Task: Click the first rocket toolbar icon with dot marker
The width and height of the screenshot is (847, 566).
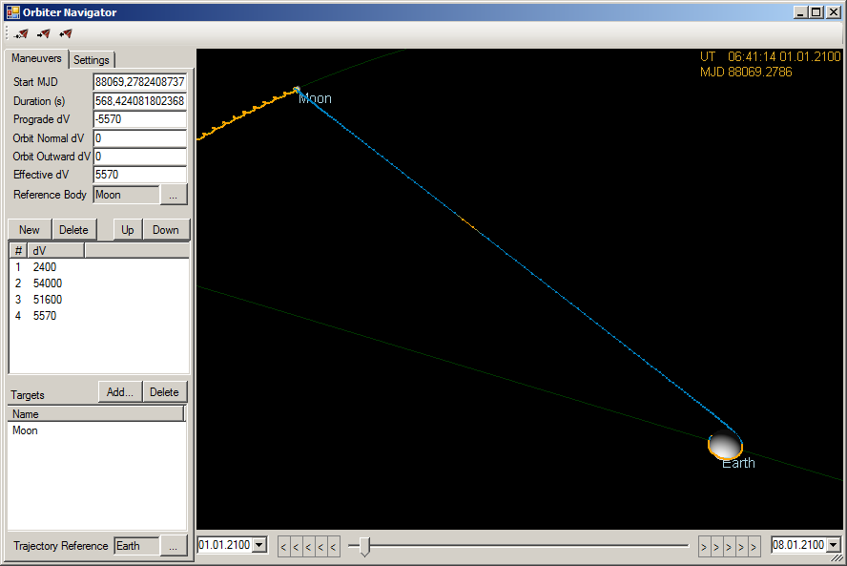Action: pos(21,34)
